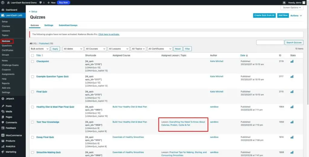Check the Smoothie Making Quiz checkbox
This screenshot has height=157, width=309.
(33, 152)
